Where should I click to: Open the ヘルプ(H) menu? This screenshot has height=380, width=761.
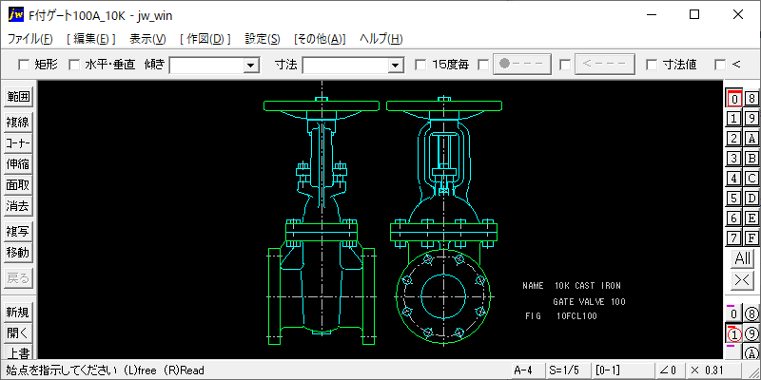pyautogui.click(x=381, y=39)
